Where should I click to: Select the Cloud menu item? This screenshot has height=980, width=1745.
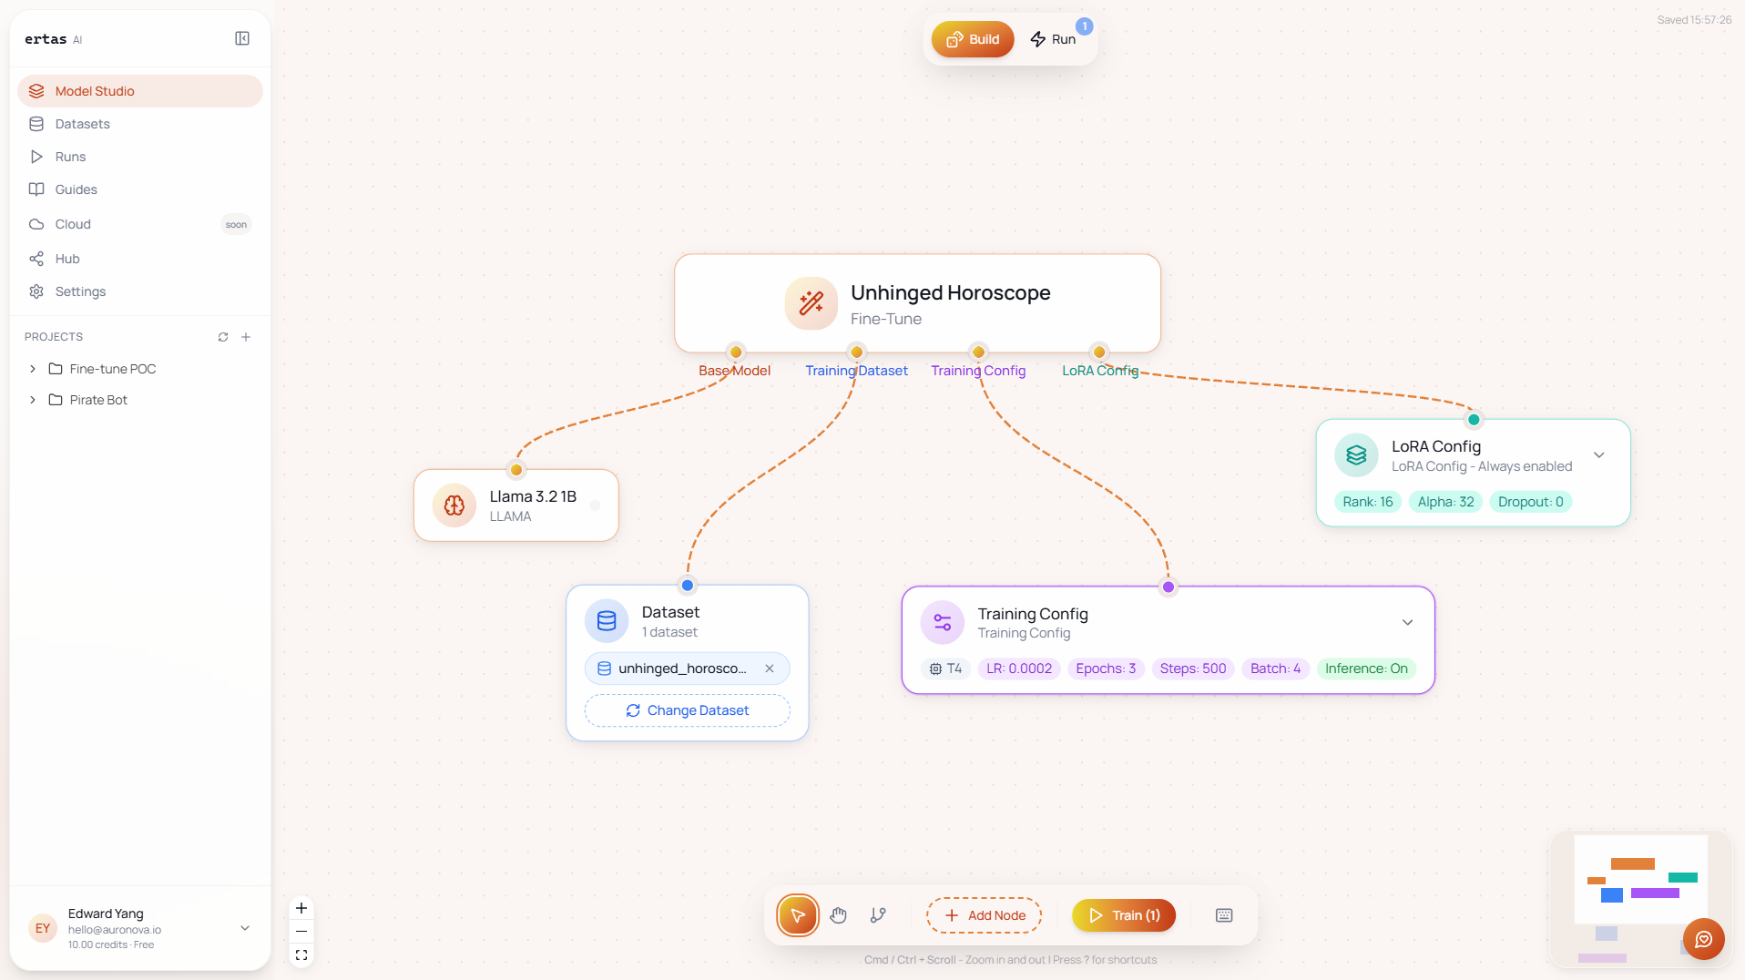[x=140, y=224]
